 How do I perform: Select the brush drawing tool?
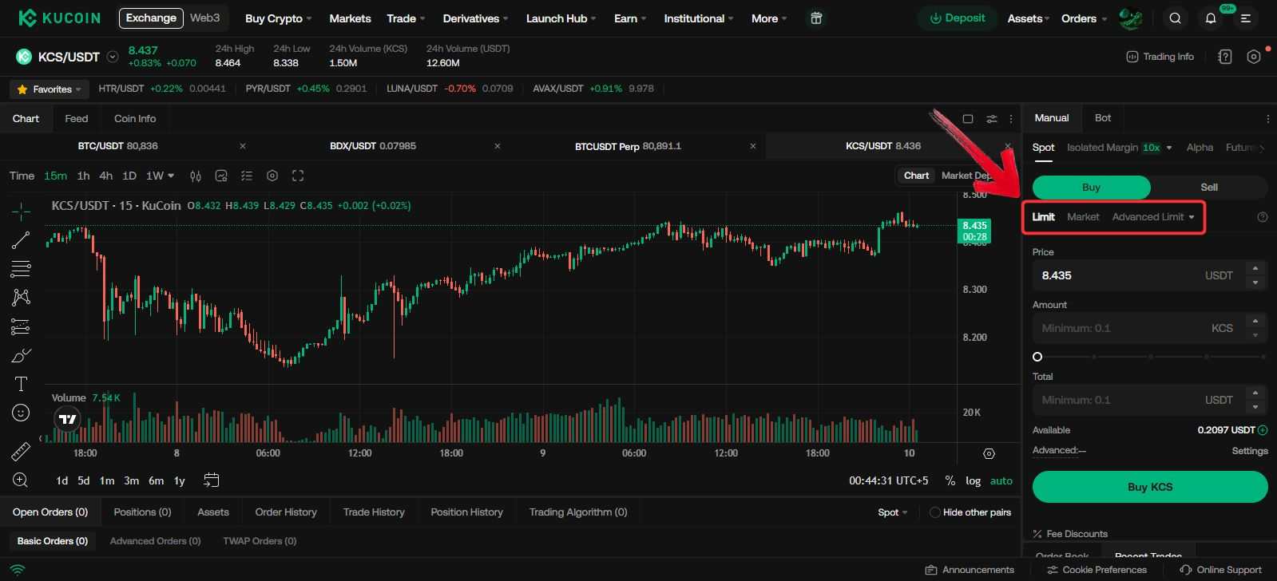21,355
